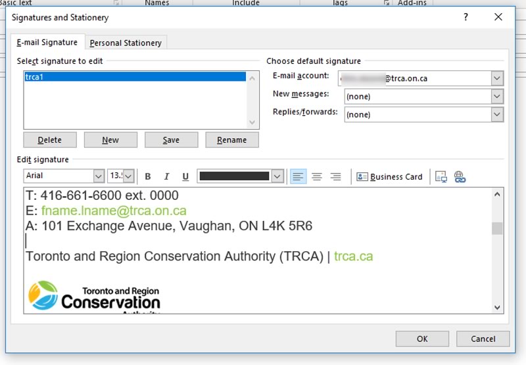Switch to the E-mail Signature tab

[x=47, y=42]
